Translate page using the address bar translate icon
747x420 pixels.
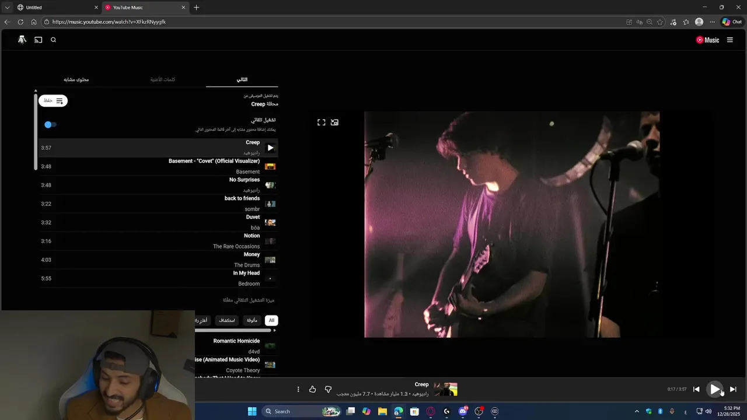pos(639,22)
